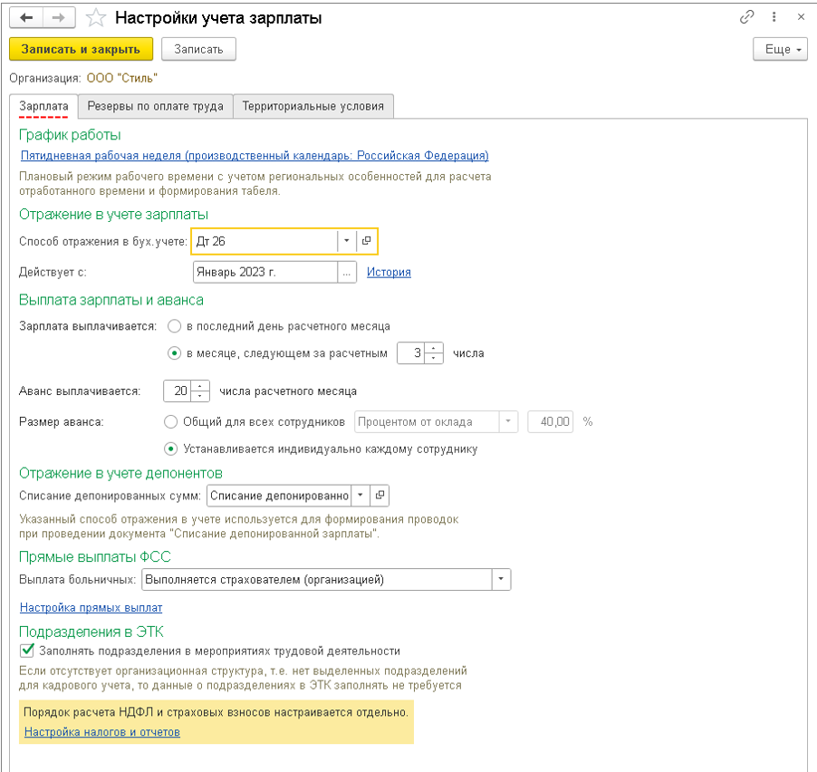The image size is (817, 772).
Task: Open the 'Территориальные условия' tab
Action: [312, 106]
